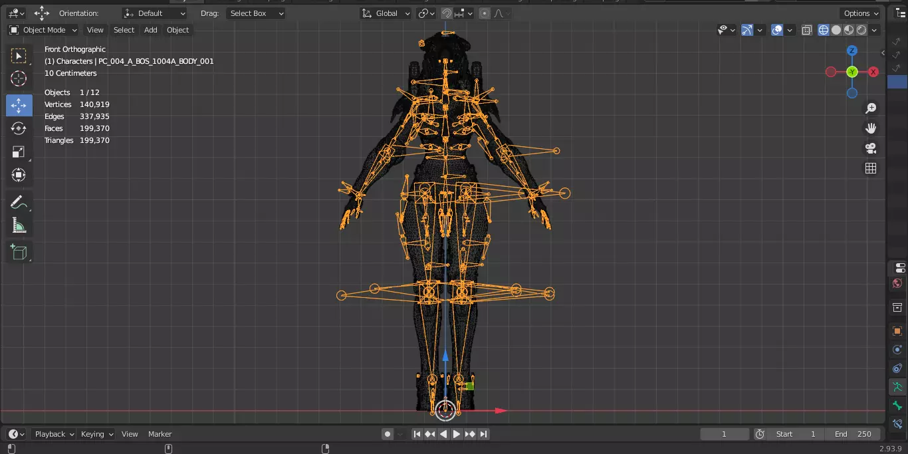Screen dimensions: 908x454
Task: Select the Measure tool
Action: 19,226
